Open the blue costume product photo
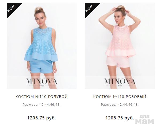The image size is (158, 128). [x=42, y=46]
